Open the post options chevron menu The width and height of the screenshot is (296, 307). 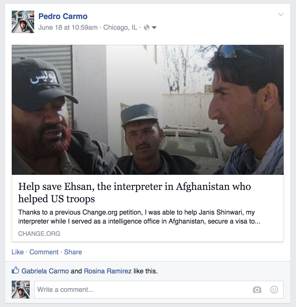(281, 15)
